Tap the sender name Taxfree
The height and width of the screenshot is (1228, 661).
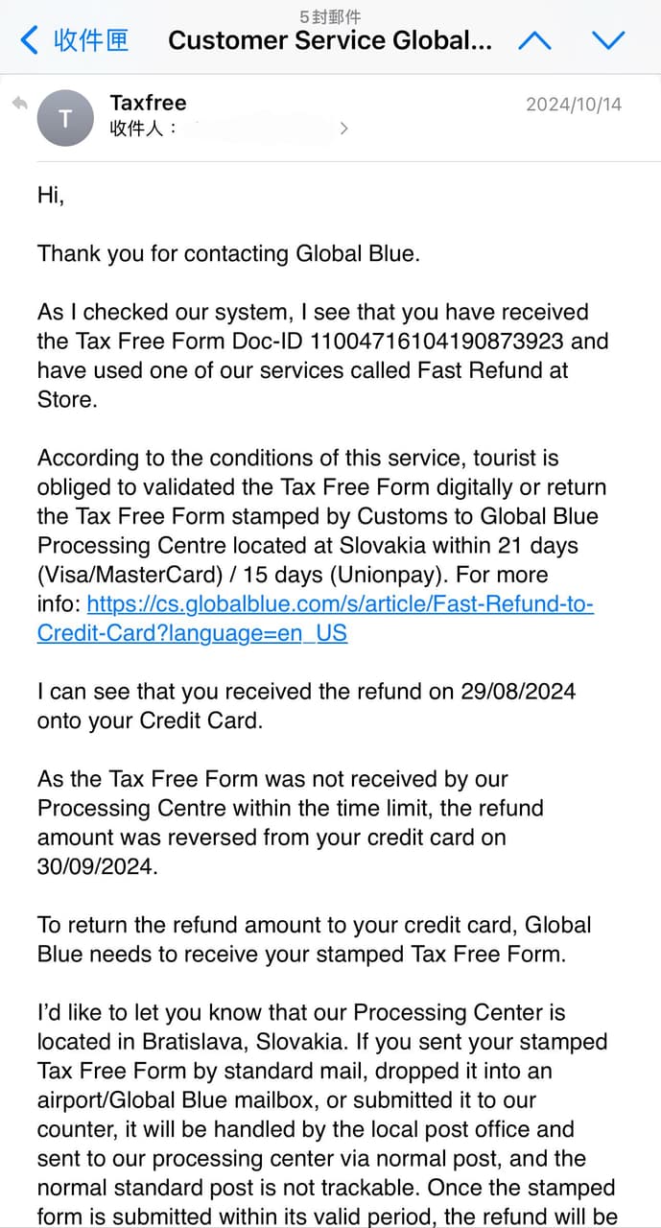tap(148, 103)
